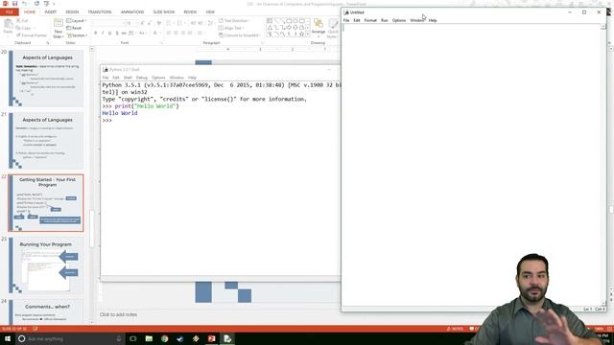614x345 pixels.
Task: Switch to the DESIGN ribbon tab
Action: (x=72, y=12)
